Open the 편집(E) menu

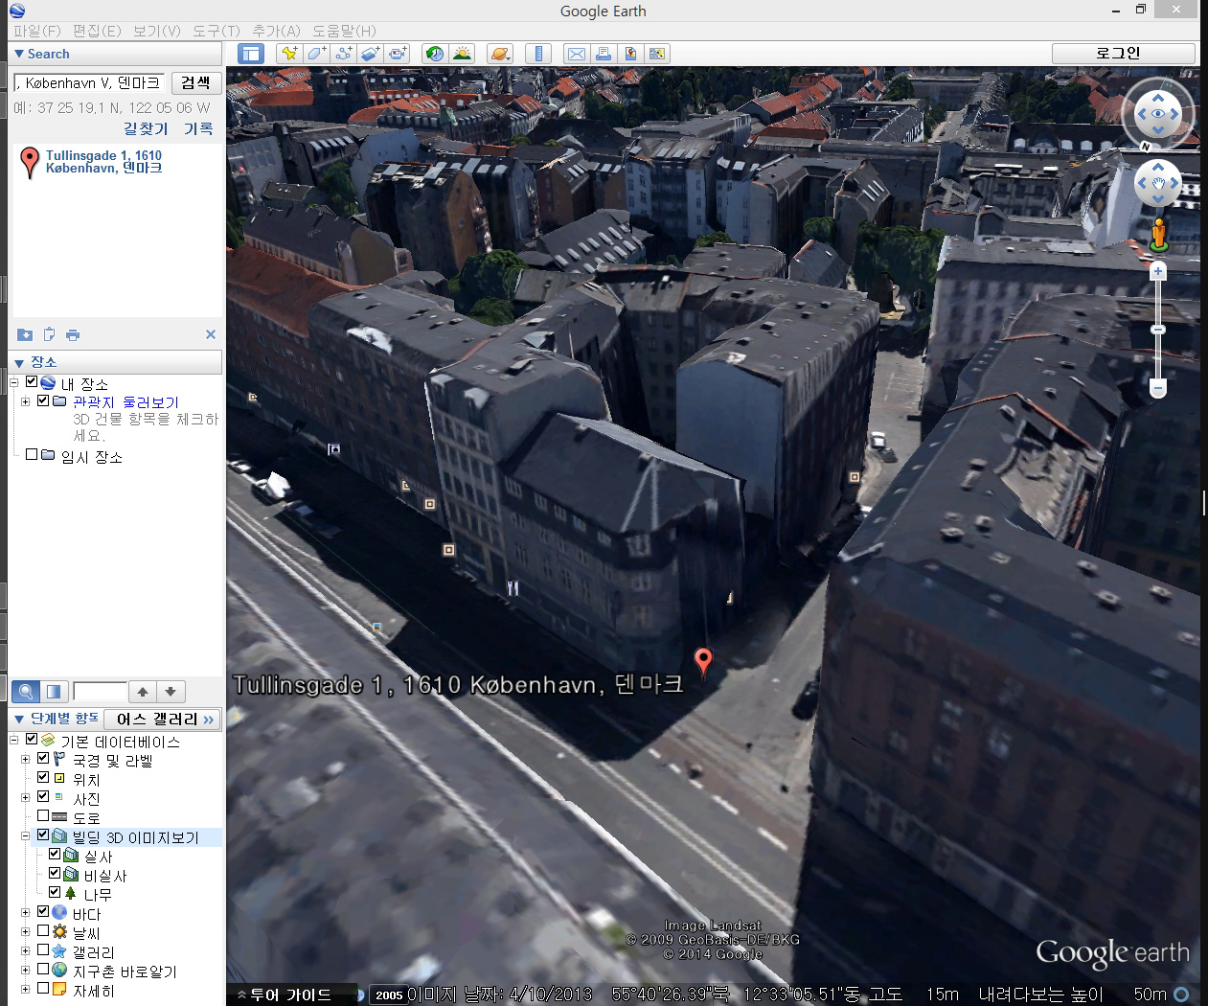click(97, 31)
